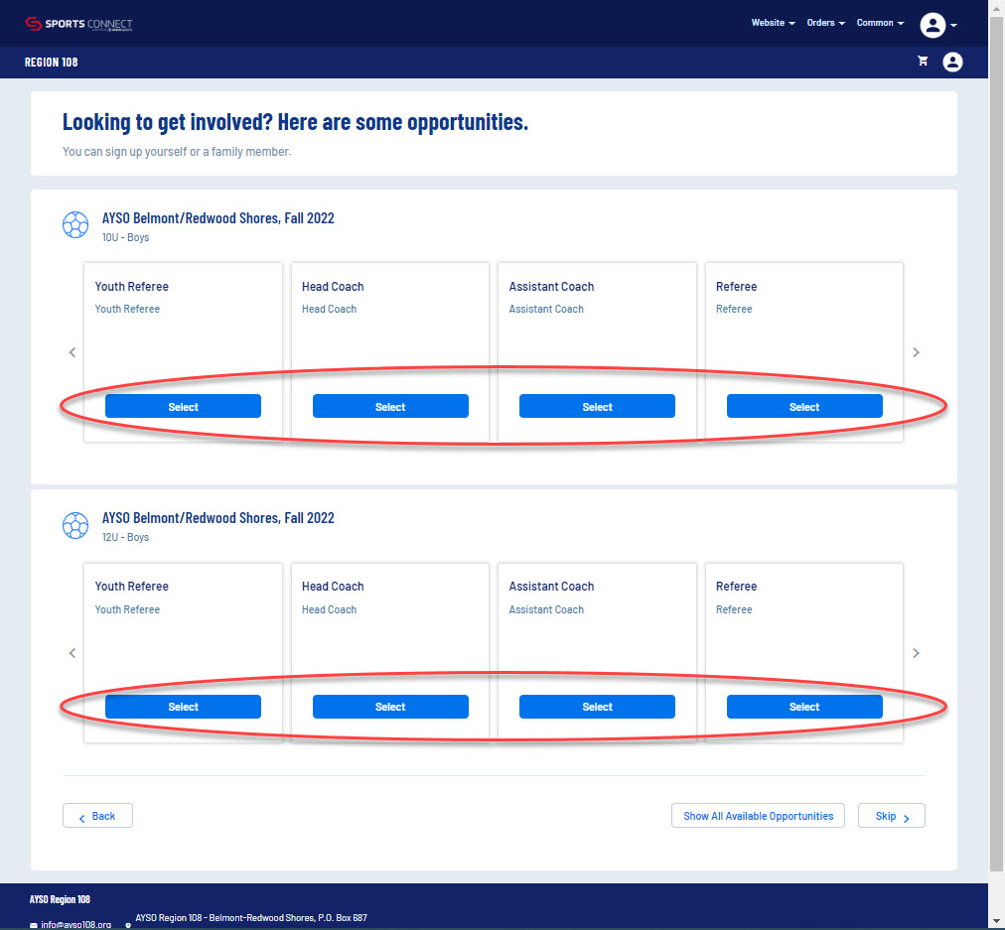
Task: Open the shopping cart icon
Action: point(923,62)
